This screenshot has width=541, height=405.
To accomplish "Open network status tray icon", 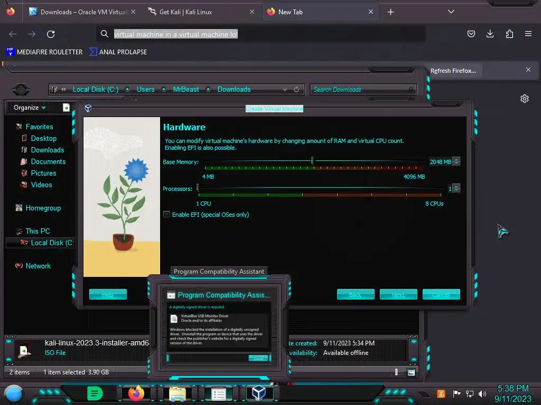I will [469, 393].
